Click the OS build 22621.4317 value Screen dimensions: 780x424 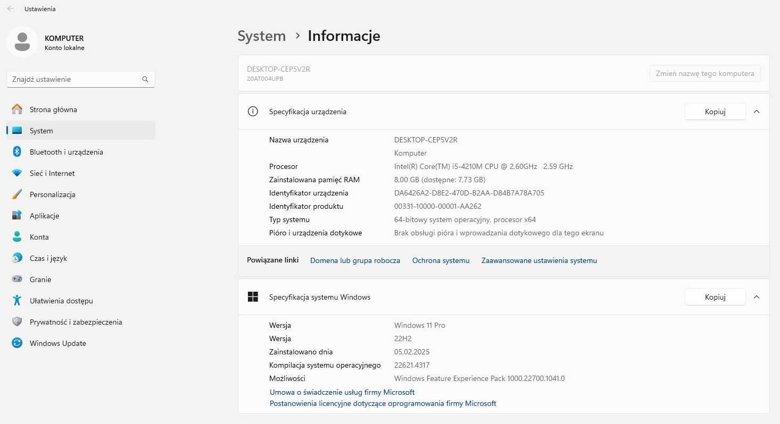412,365
